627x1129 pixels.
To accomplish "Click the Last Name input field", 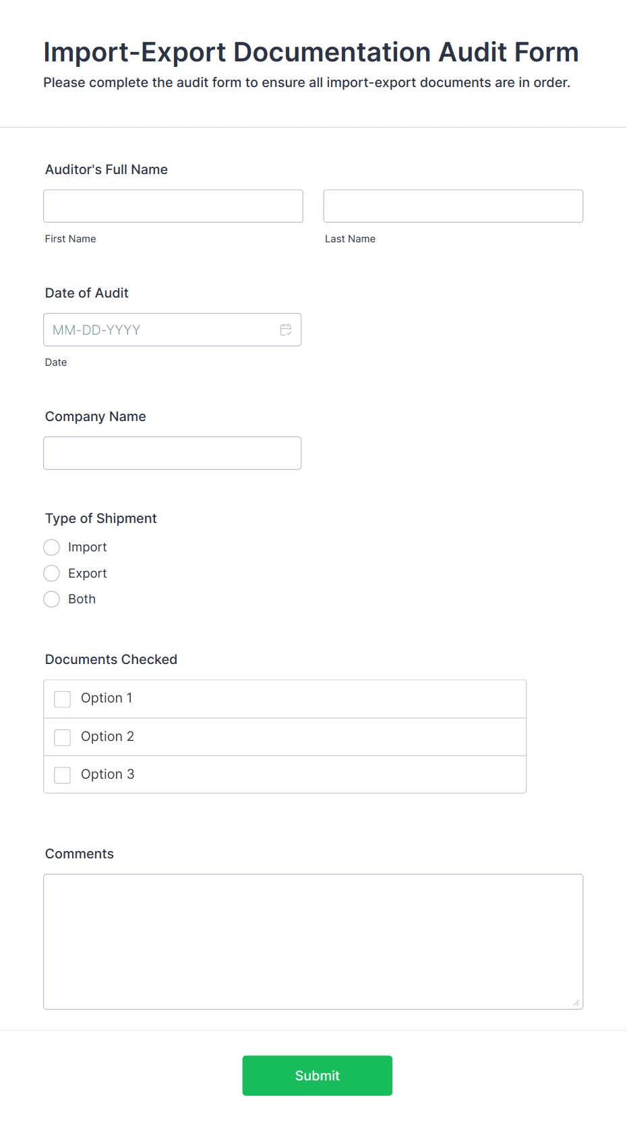I will (x=453, y=206).
